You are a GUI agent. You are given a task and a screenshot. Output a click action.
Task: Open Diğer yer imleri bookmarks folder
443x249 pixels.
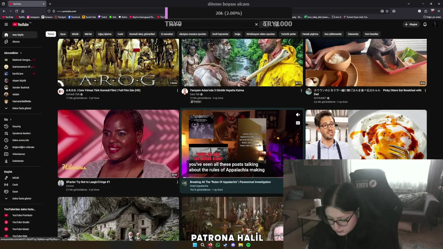click(432, 17)
